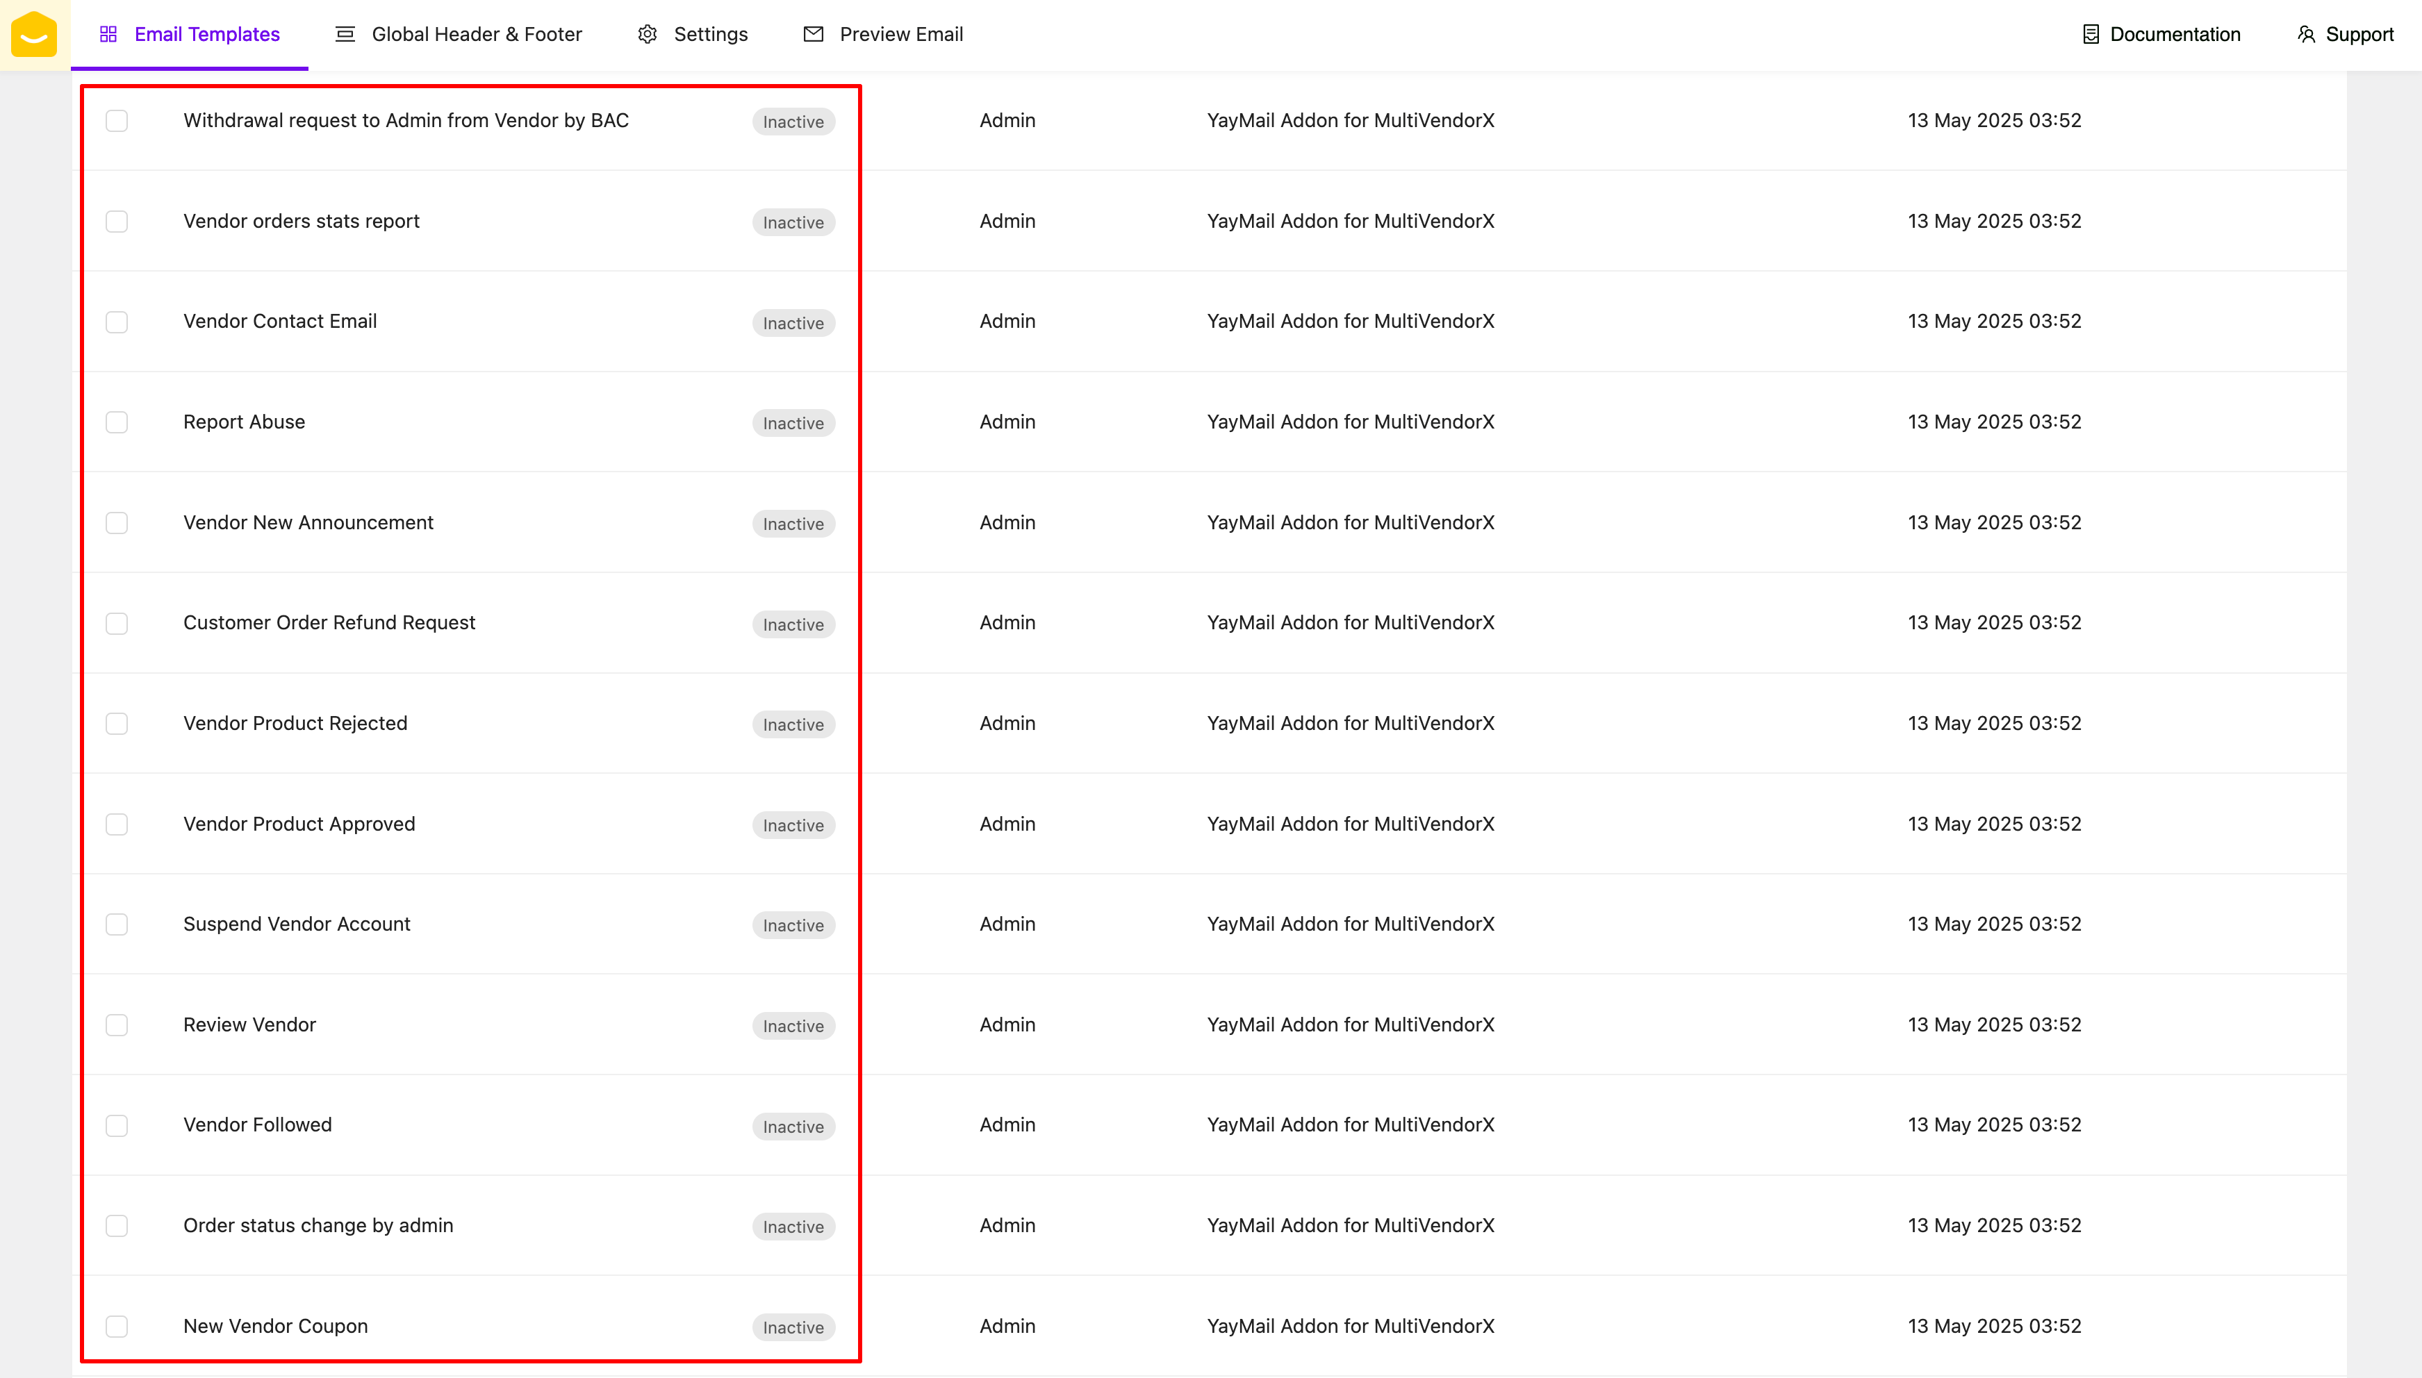Tick the New Vendor Coupon checkbox
The height and width of the screenshot is (1378, 2422).
click(x=117, y=1326)
